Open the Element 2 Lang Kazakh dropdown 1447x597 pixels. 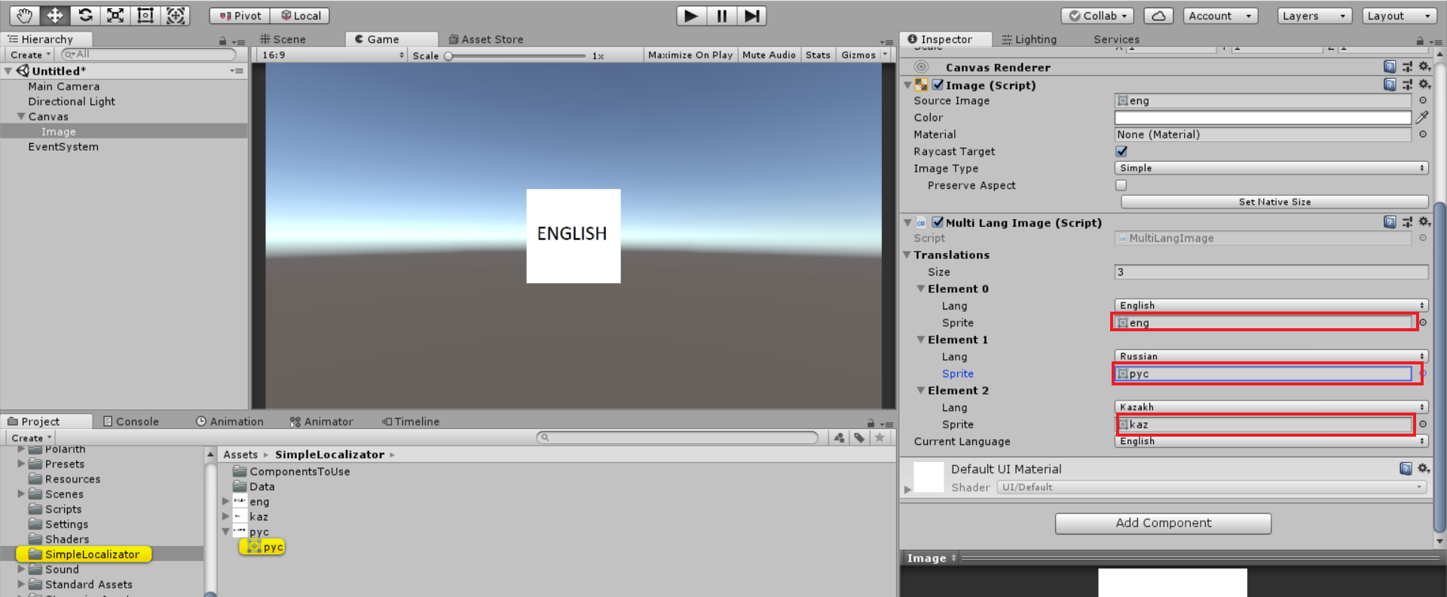1271,407
